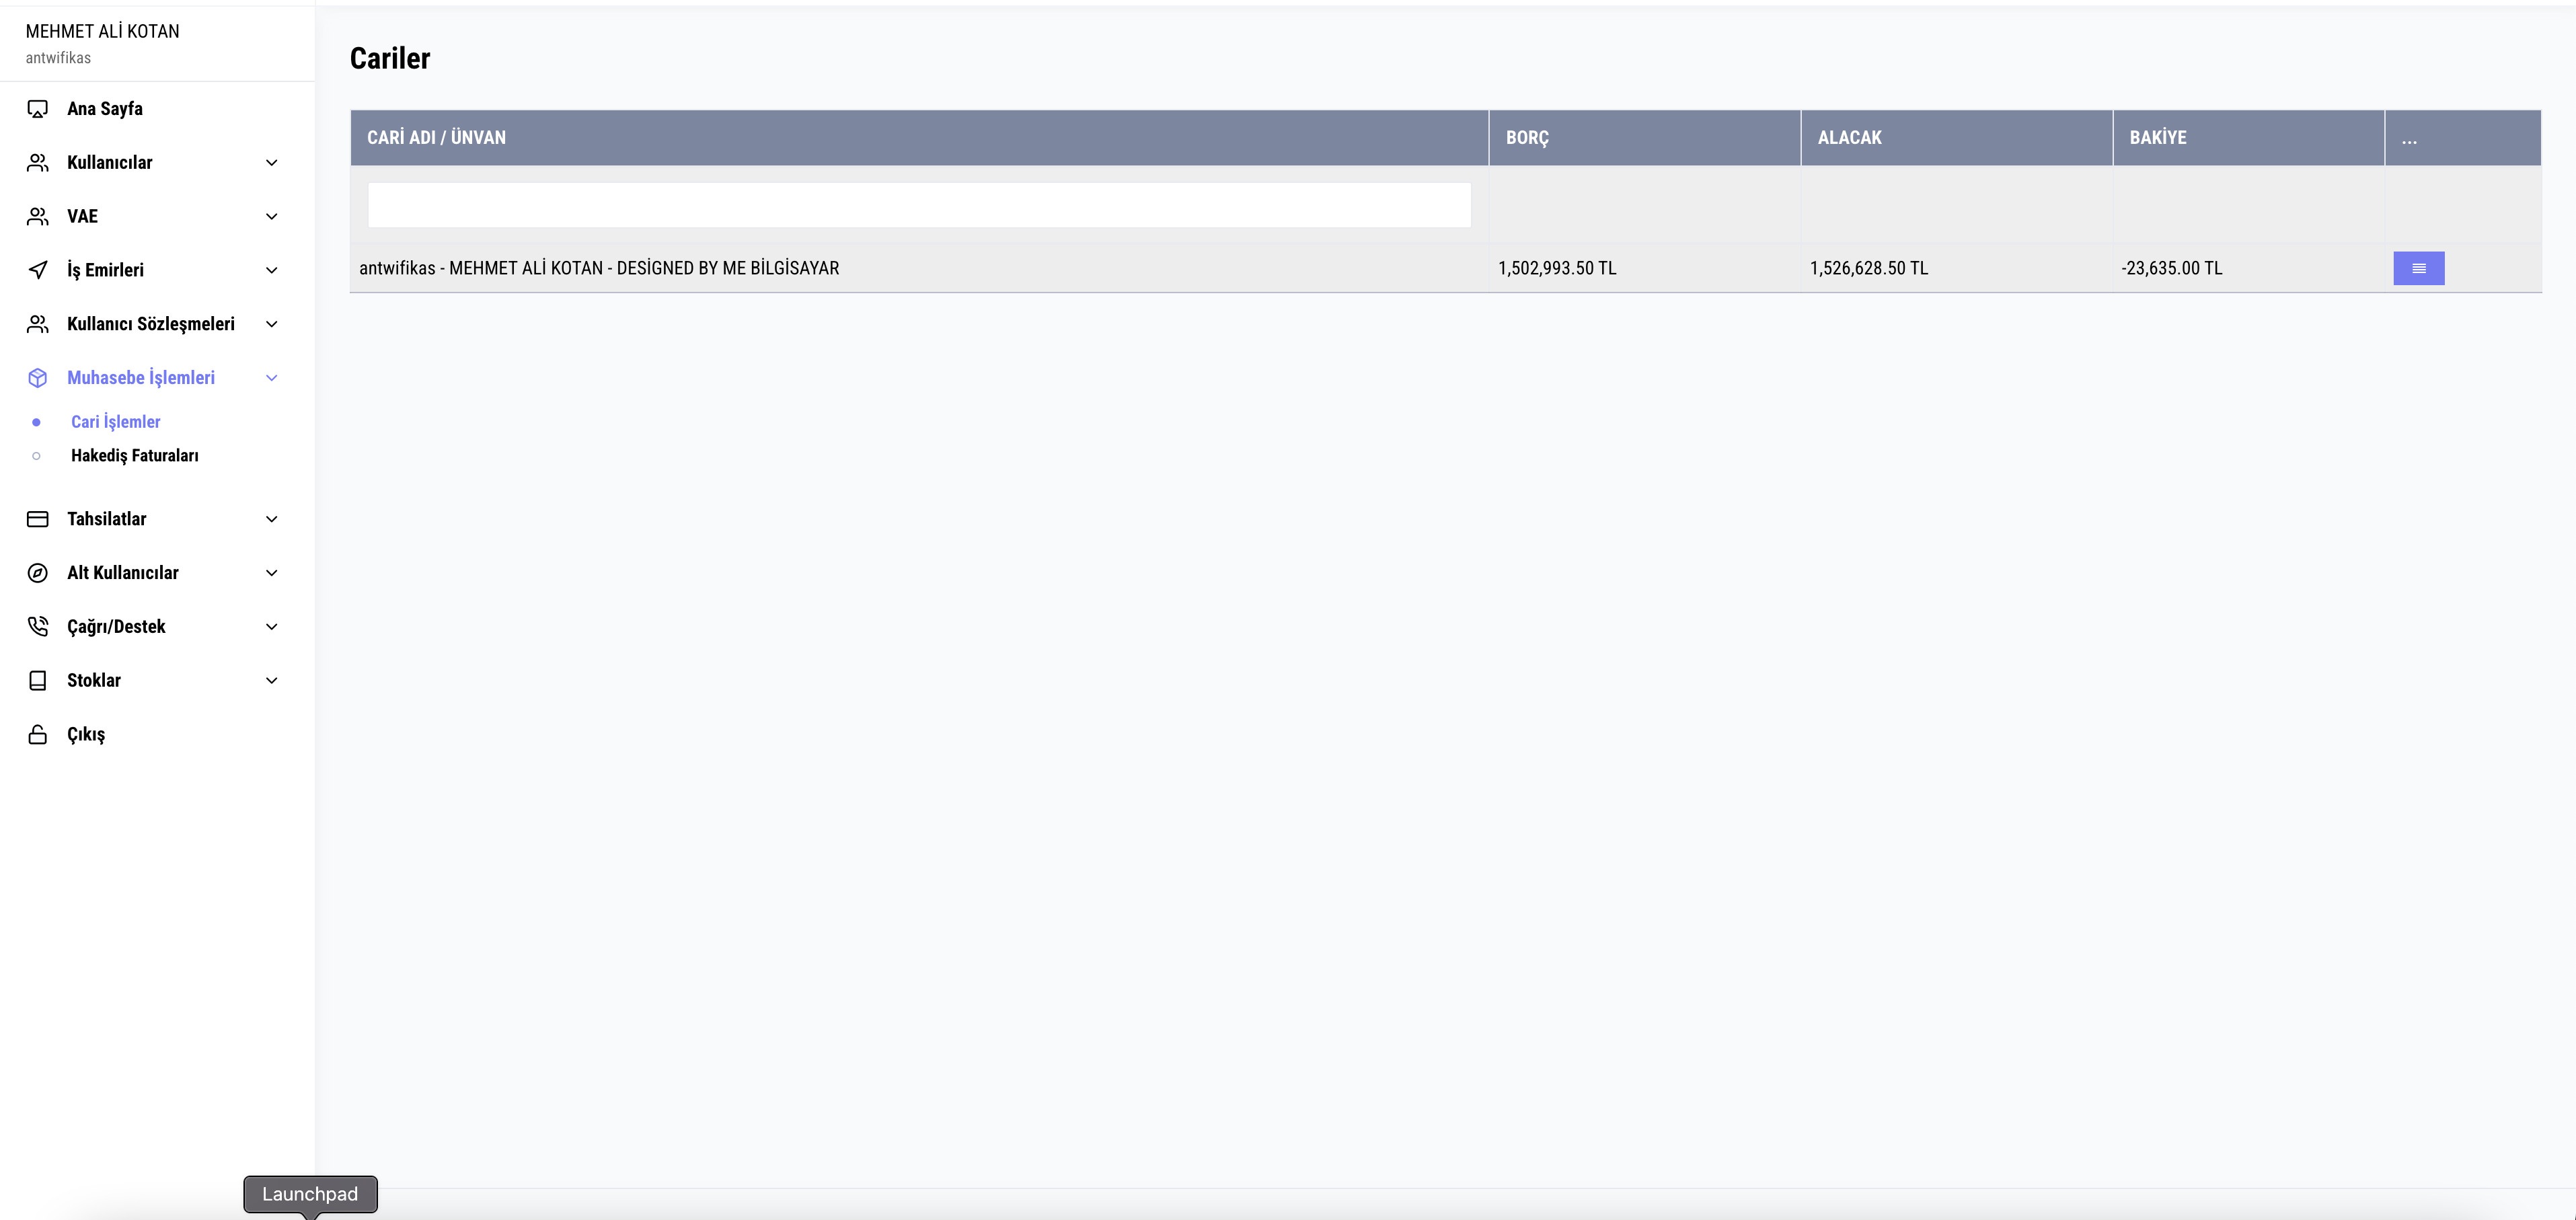
Task: Click the Çağrı/Destek phone icon
Action: point(37,627)
